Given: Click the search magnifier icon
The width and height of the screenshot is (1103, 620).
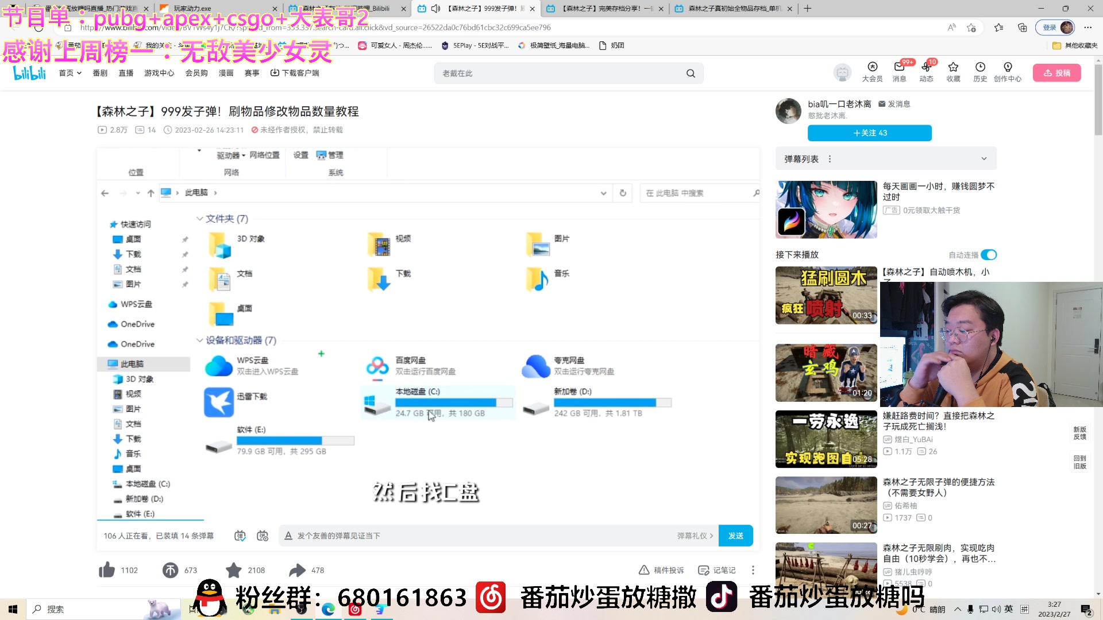Looking at the screenshot, I should point(691,73).
